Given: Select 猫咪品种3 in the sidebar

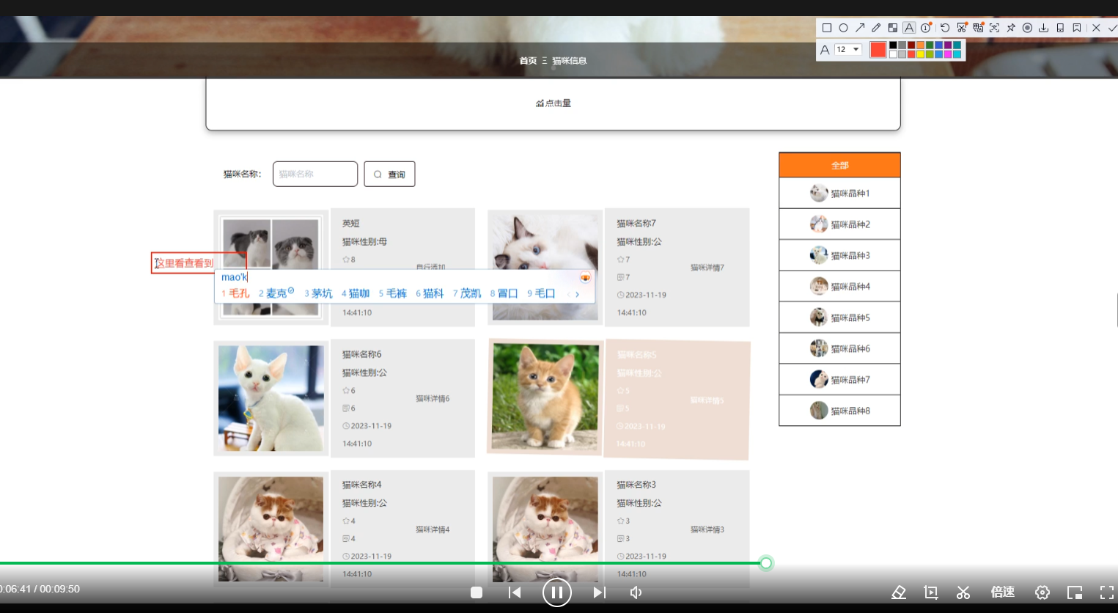Looking at the screenshot, I should tap(839, 255).
